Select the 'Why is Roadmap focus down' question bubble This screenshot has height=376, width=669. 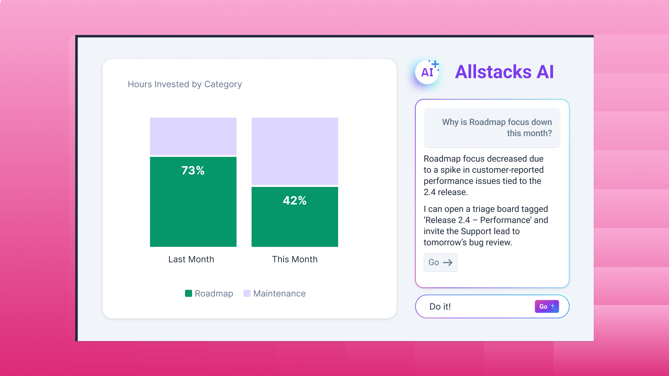pos(492,128)
